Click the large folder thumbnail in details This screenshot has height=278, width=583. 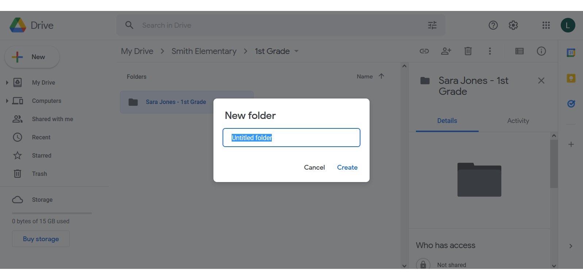pos(479,180)
